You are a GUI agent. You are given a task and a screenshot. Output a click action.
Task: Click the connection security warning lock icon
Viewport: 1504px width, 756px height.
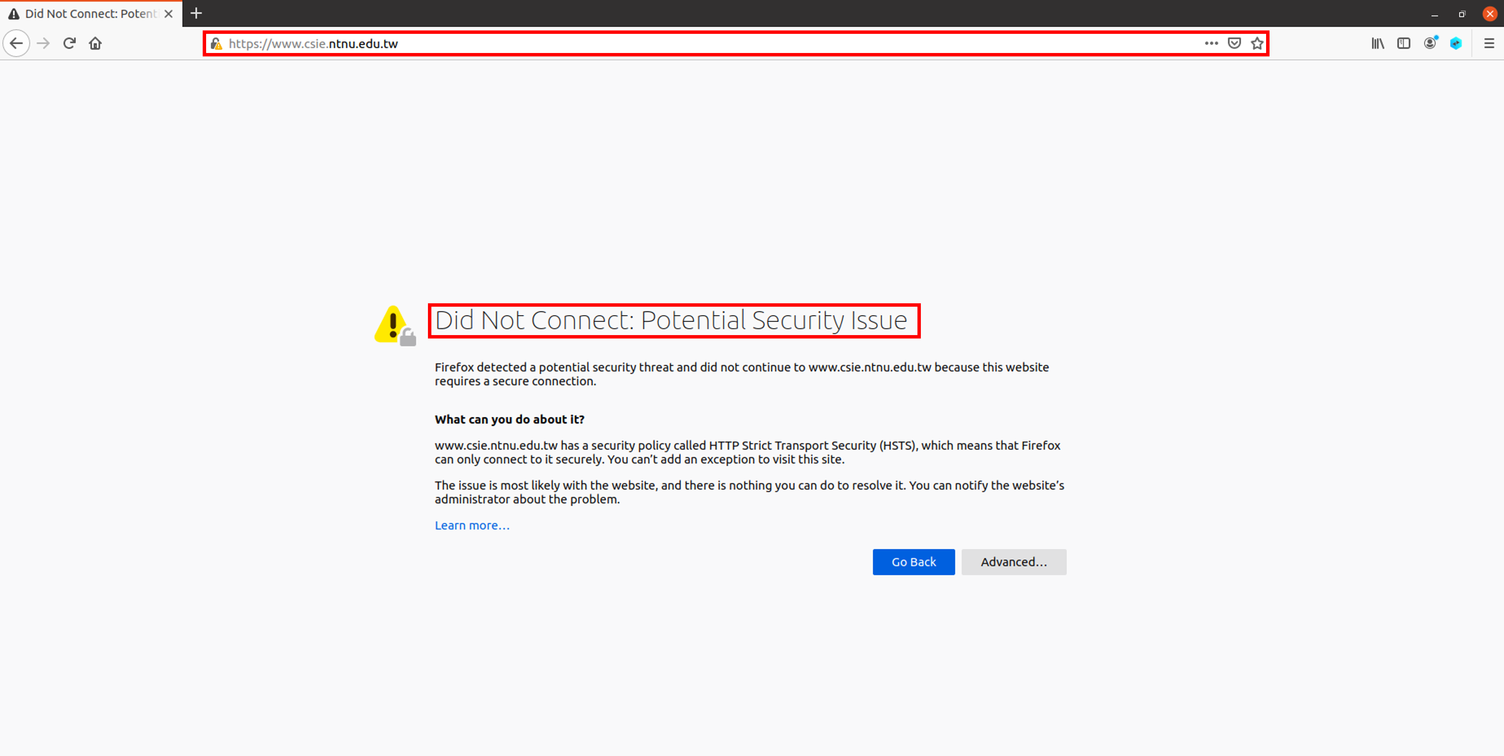tap(217, 44)
